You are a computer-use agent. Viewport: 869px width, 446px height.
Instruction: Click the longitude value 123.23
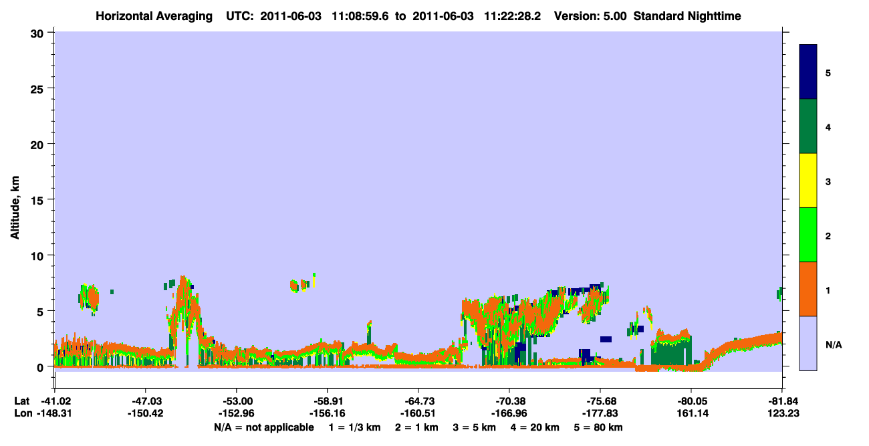coord(782,414)
